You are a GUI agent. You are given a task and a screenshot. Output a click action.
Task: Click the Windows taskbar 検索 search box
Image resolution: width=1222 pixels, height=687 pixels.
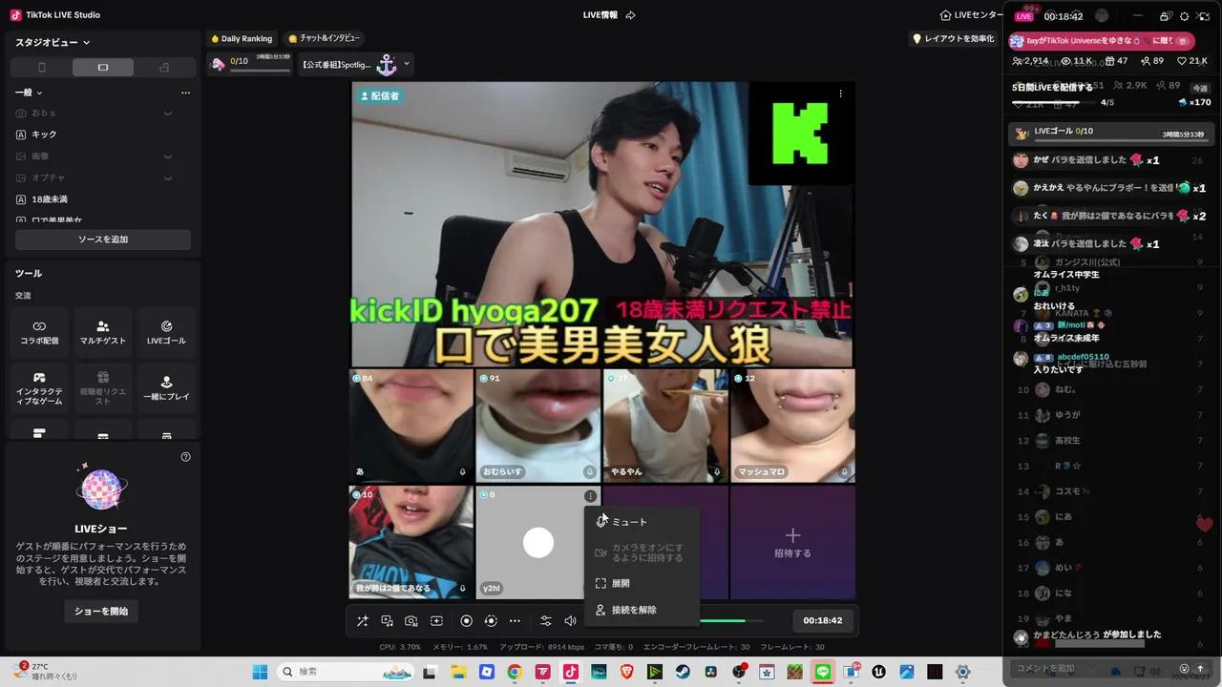tap(348, 672)
